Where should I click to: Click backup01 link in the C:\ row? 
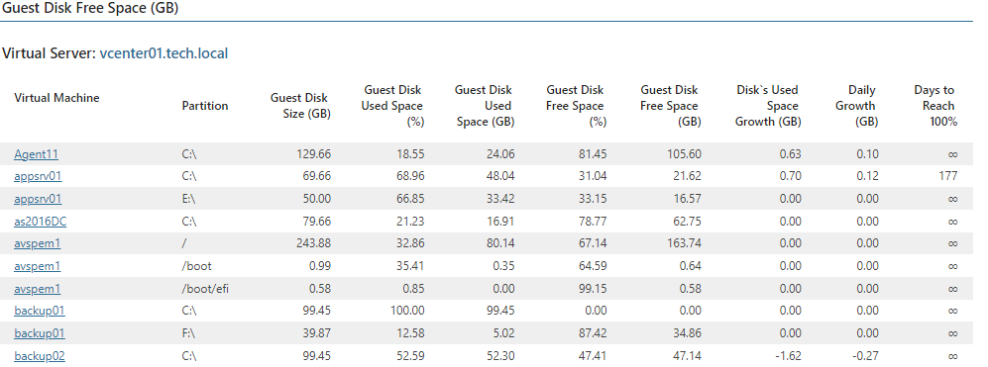[x=39, y=311]
